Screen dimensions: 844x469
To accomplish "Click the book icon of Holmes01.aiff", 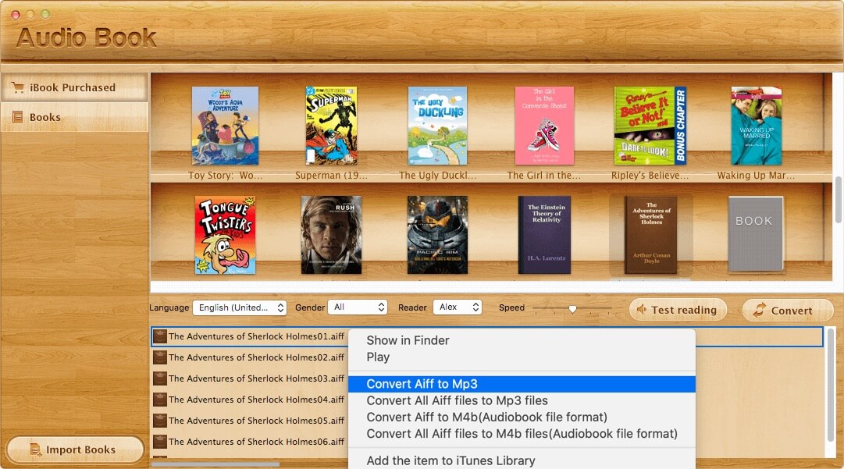I will [160, 336].
